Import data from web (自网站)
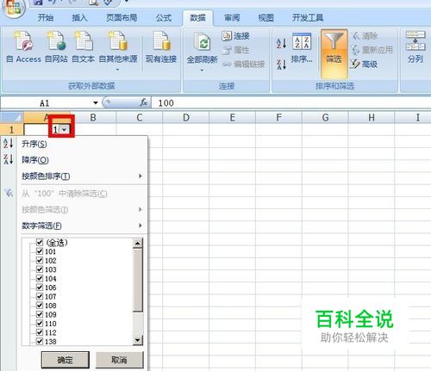This screenshot has width=431, height=371. (56, 47)
